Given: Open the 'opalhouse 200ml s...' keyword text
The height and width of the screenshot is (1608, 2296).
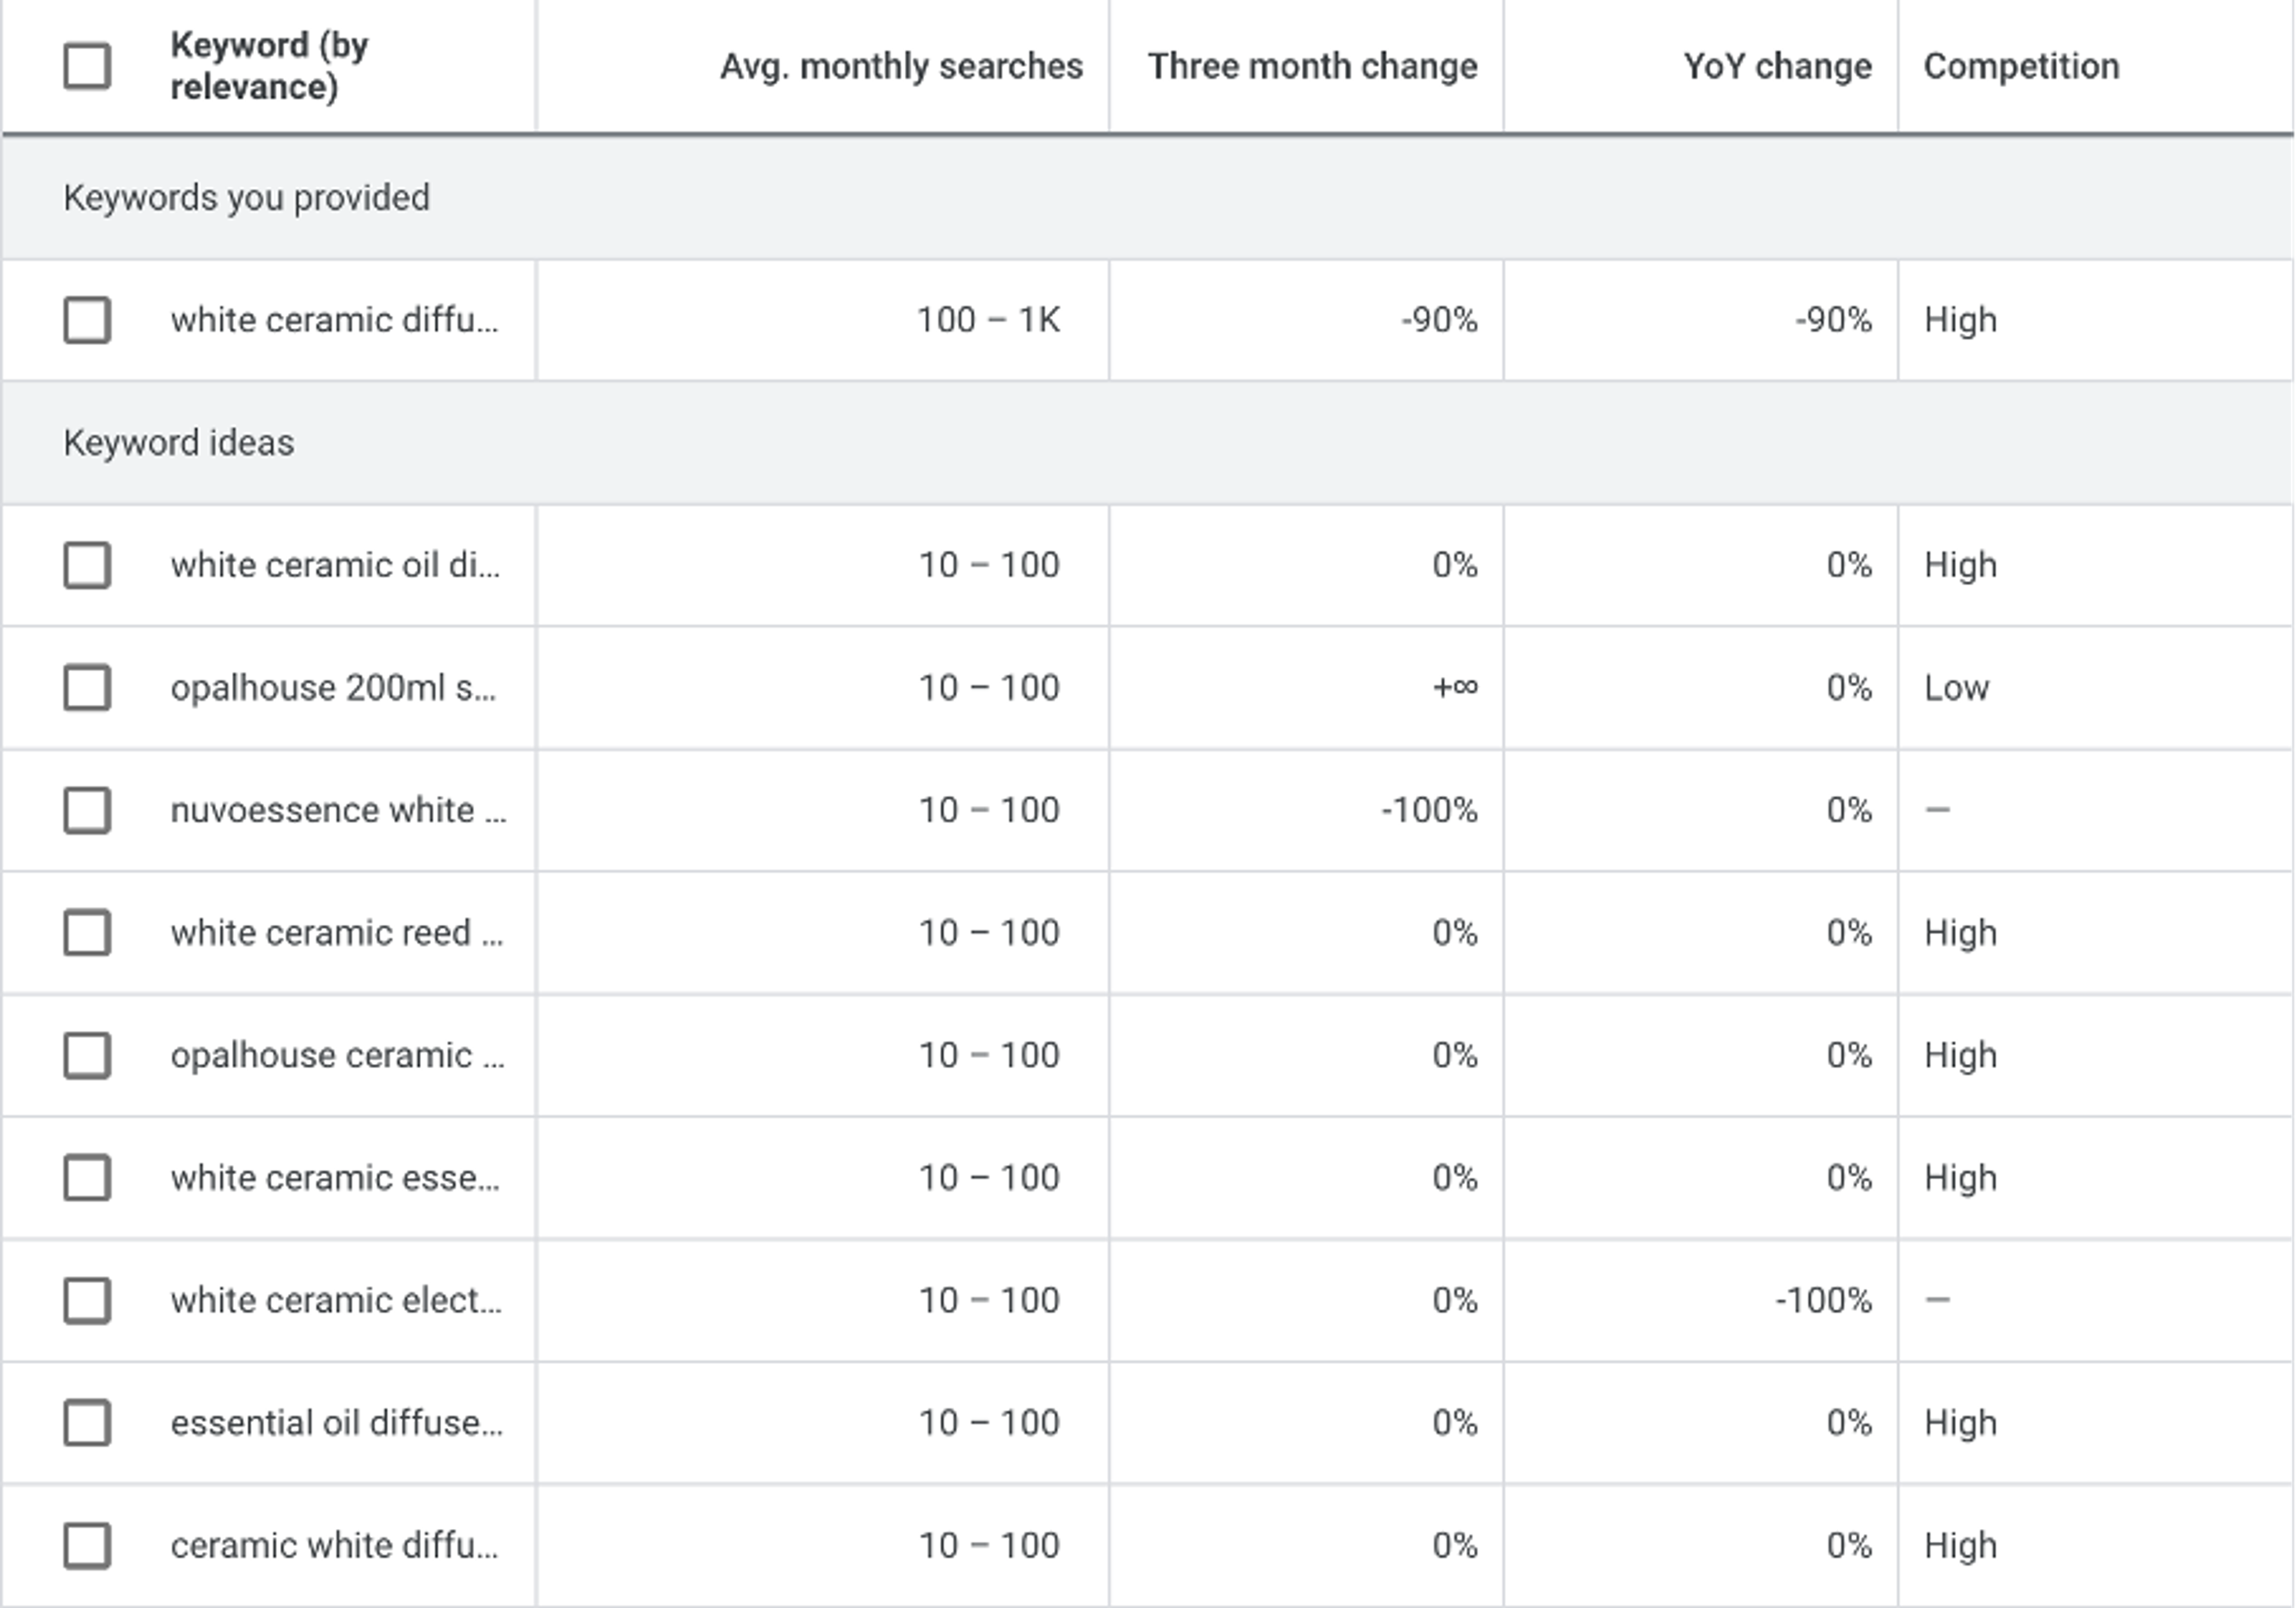Looking at the screenshot, I should 333,688.
